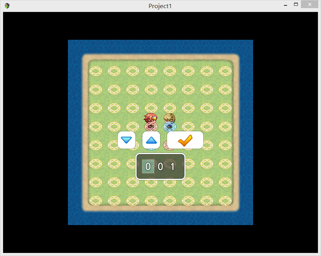Click the blue down arrow button
Screen dimensions: 321x256
(x=127, y=140)
